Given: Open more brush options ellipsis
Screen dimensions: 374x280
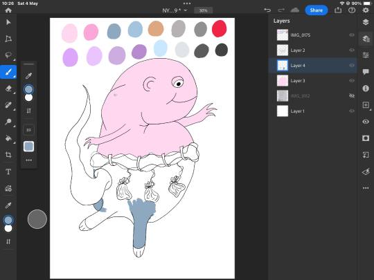Looking at the screenshot, I should point(28,160).
